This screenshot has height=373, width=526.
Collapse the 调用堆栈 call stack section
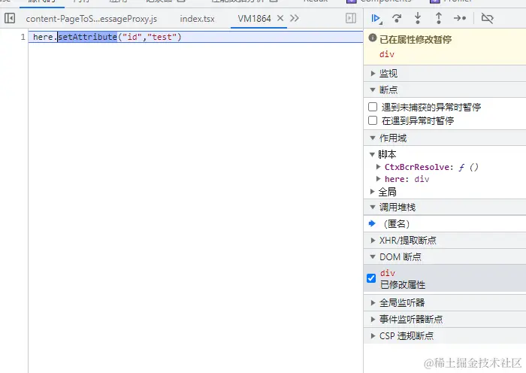click(x=445, y=207)
